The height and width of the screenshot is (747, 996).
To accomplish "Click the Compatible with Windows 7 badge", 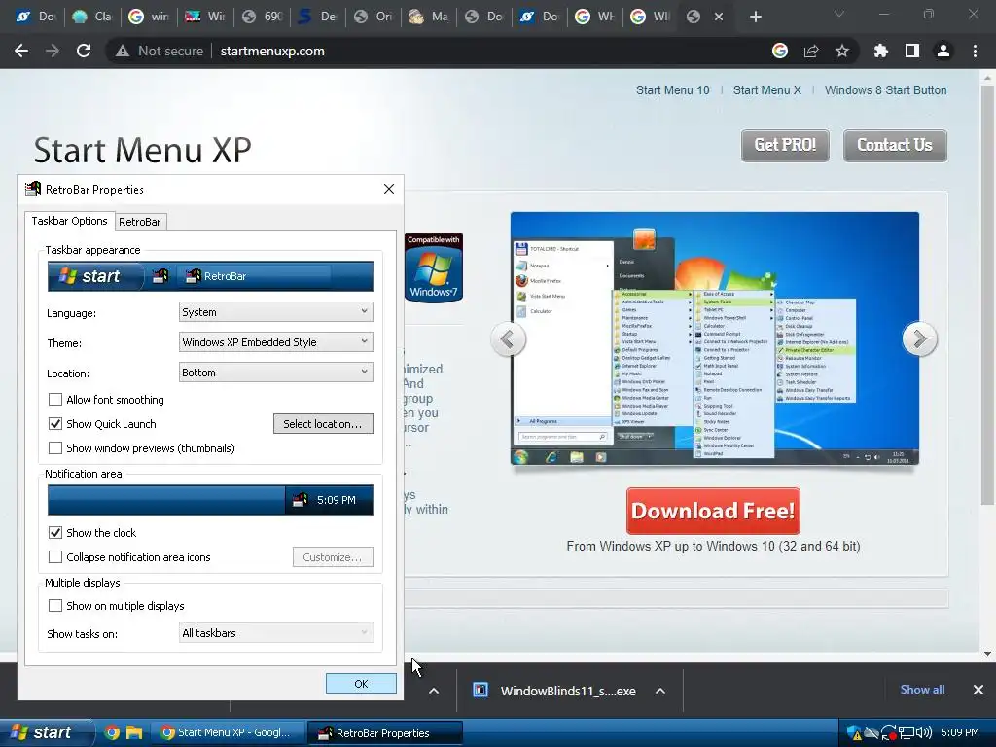I will [434, 267].
